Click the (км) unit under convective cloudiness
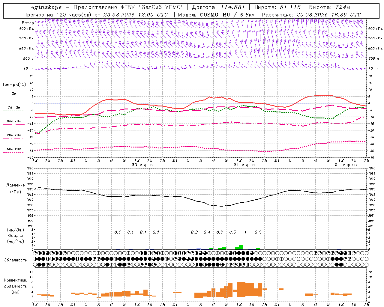This screenshot has width=384, height=307. (15, 292)
